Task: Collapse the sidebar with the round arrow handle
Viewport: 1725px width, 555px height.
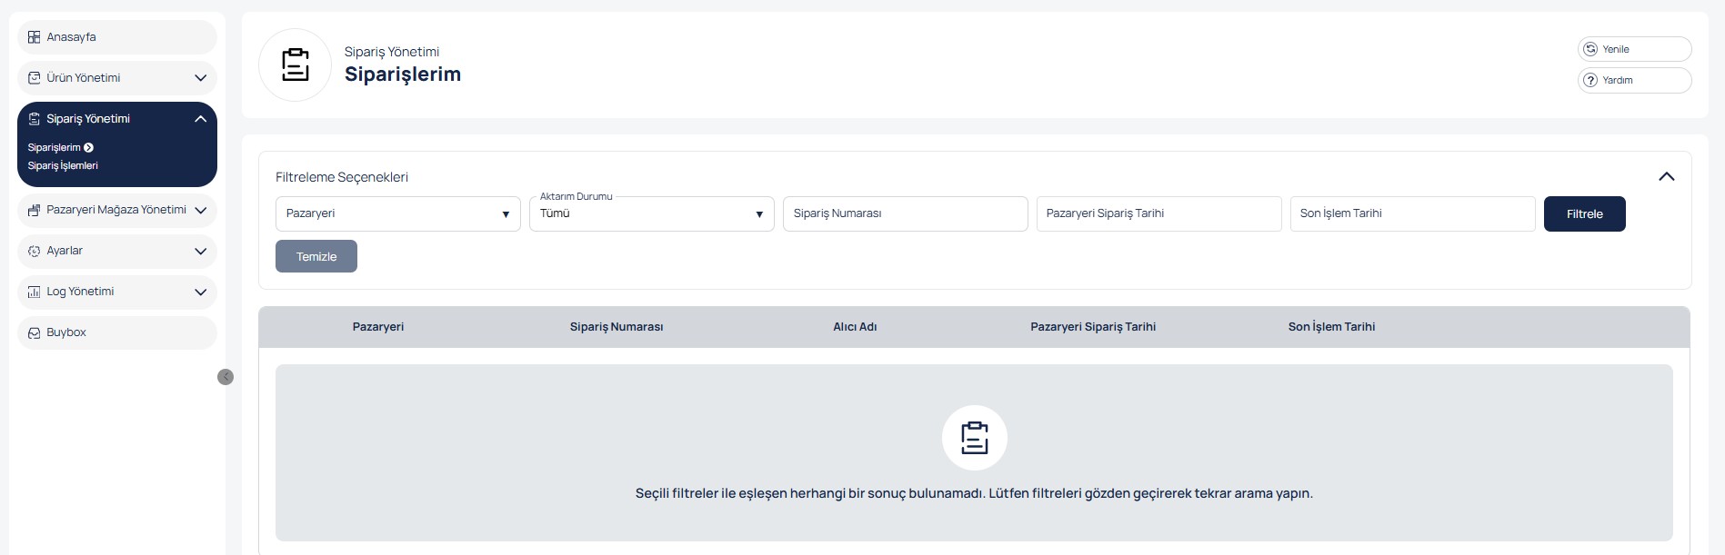Action: (226, 377)
